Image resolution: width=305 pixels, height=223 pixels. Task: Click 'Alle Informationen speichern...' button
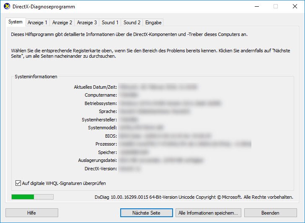tap(208, 213)
